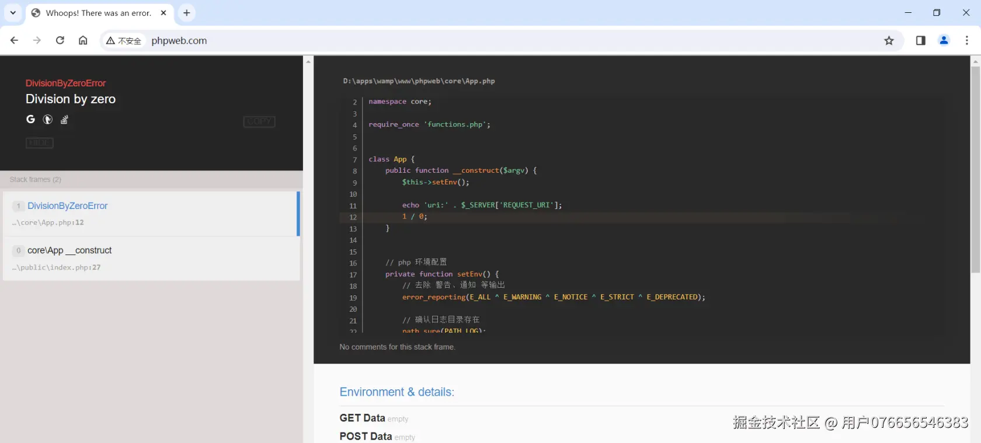The height and width of the screenshot is (443, 981).
Task: Select the core\App __construct stack frame
Action: 151,259
